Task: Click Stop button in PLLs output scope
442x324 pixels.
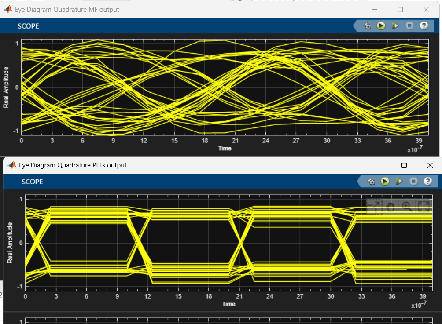Action: point(413,182)
